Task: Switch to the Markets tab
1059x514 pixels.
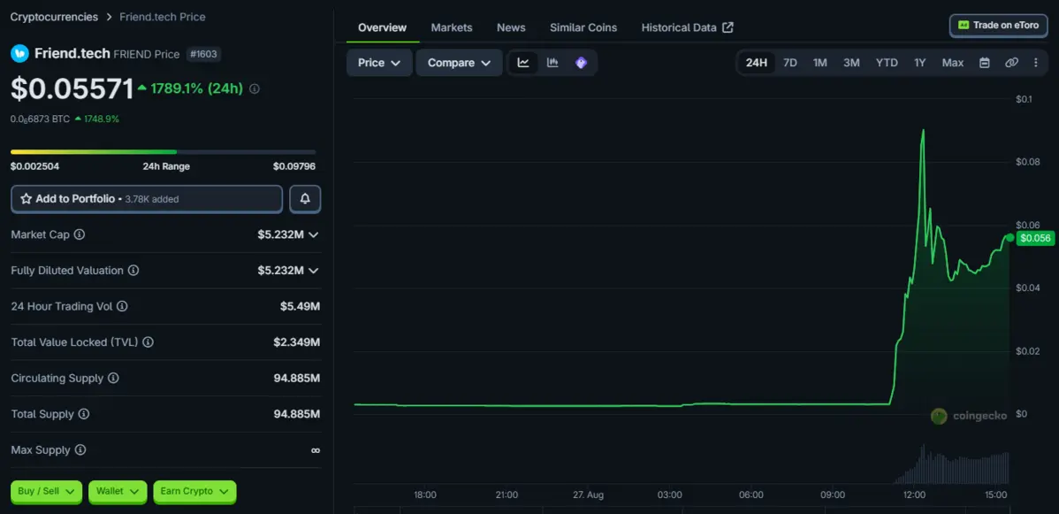Action: tap(452, 27)
